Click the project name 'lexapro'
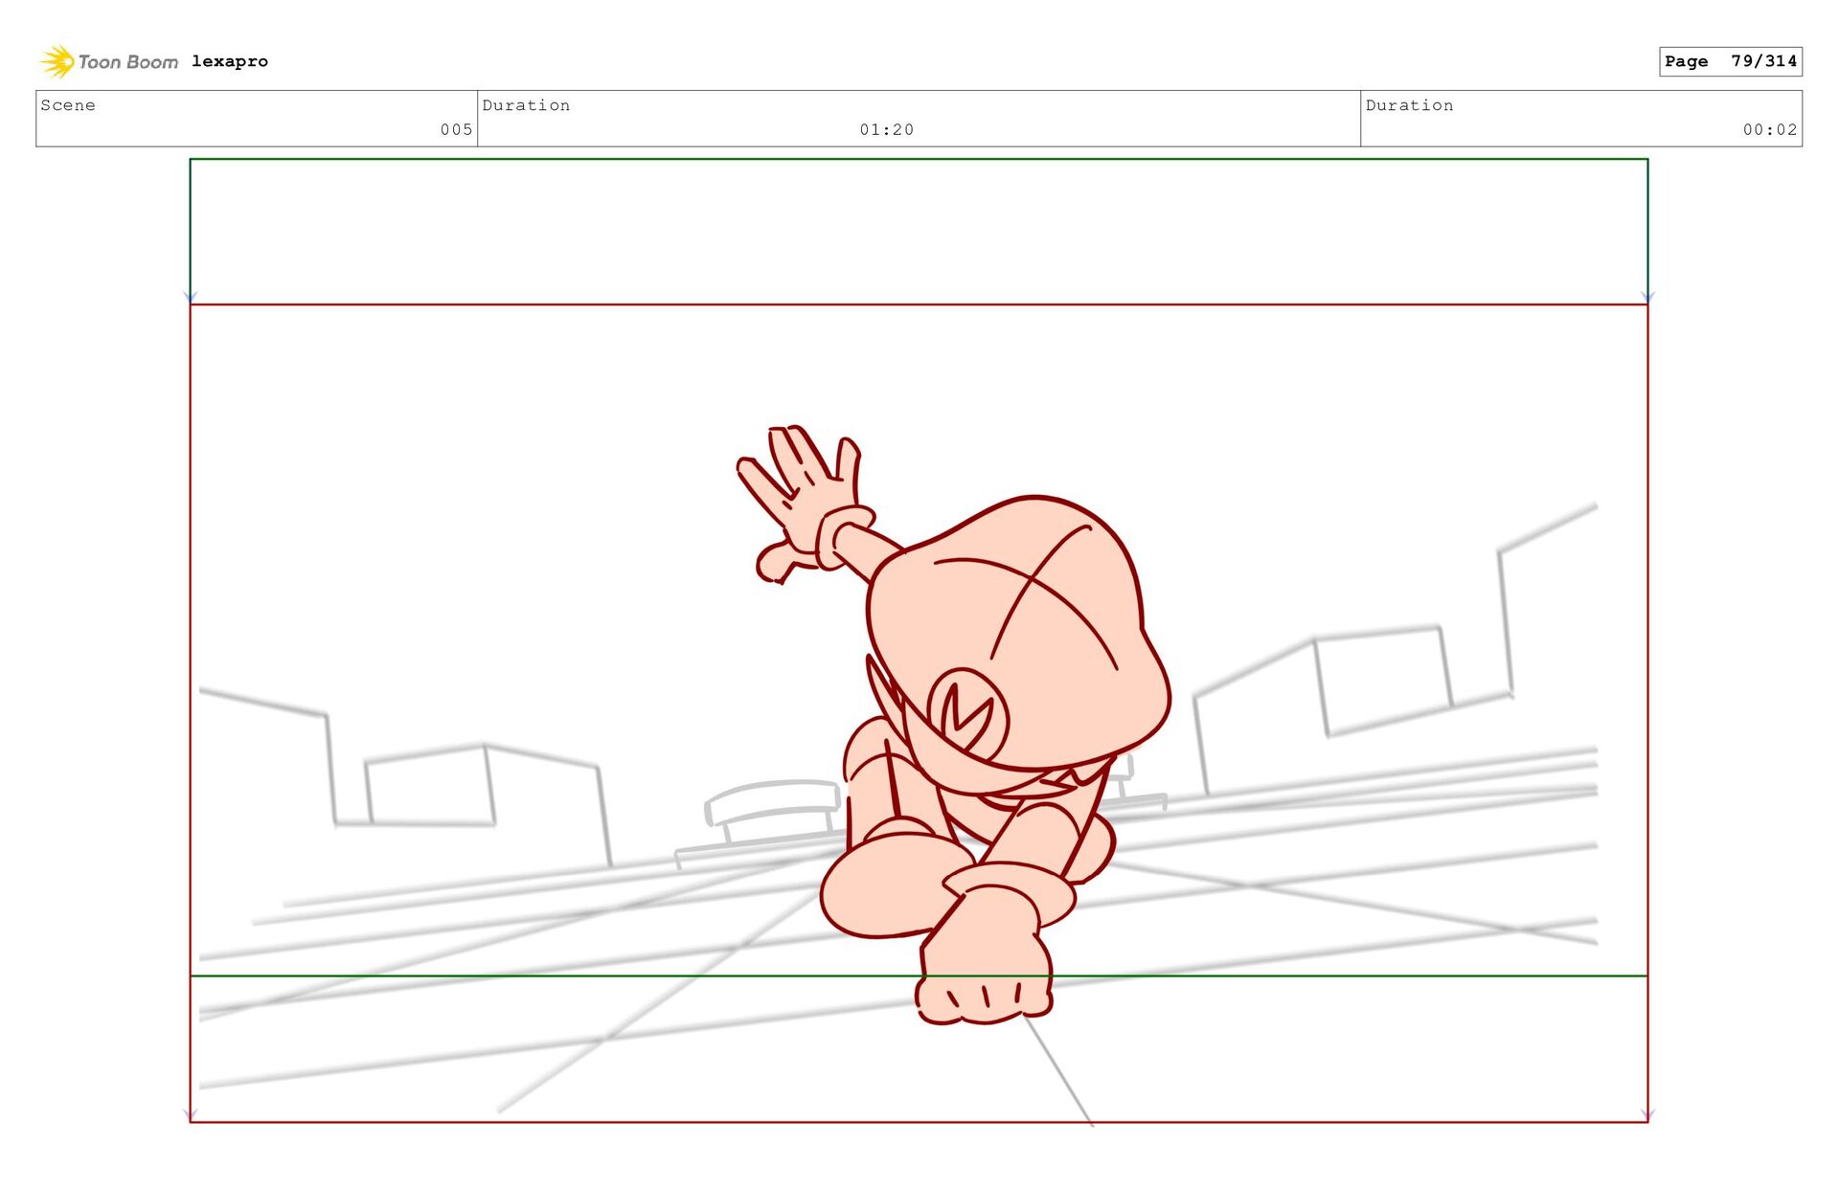 pyautogui.click(x=230, y=61)
